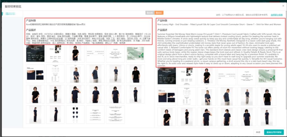
Task: Open Premium Basics poster thumbnail in Chinese panel
Action: pyautogui.click(x=35, y=53)
